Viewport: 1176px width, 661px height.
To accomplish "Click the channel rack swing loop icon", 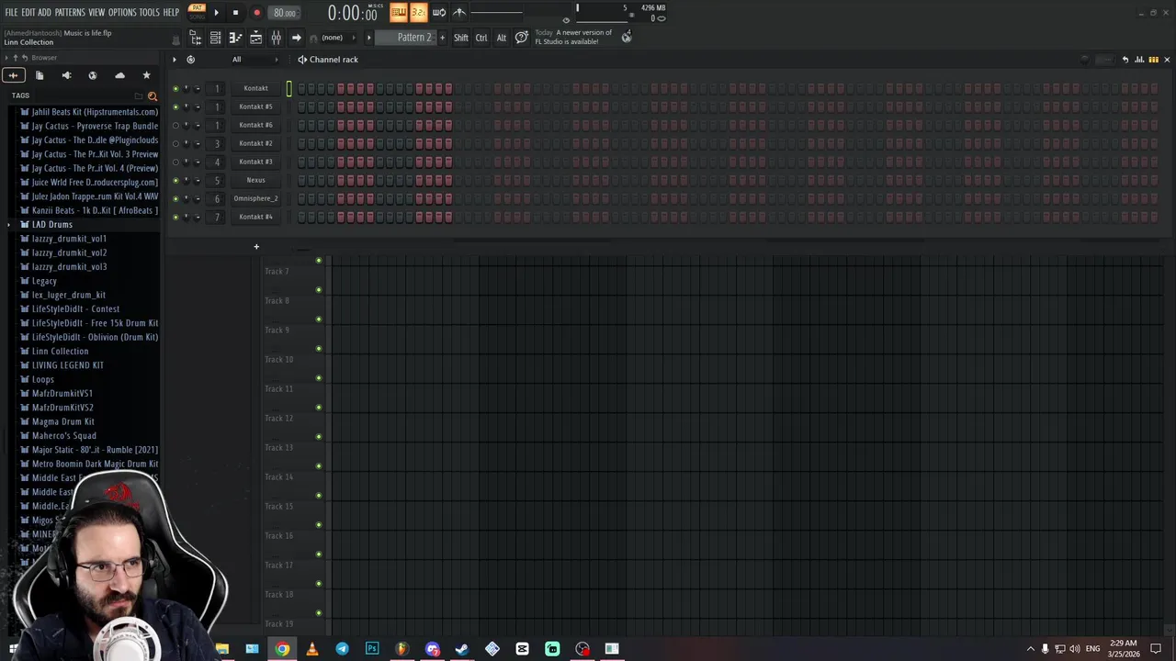I will pos(190,60).
